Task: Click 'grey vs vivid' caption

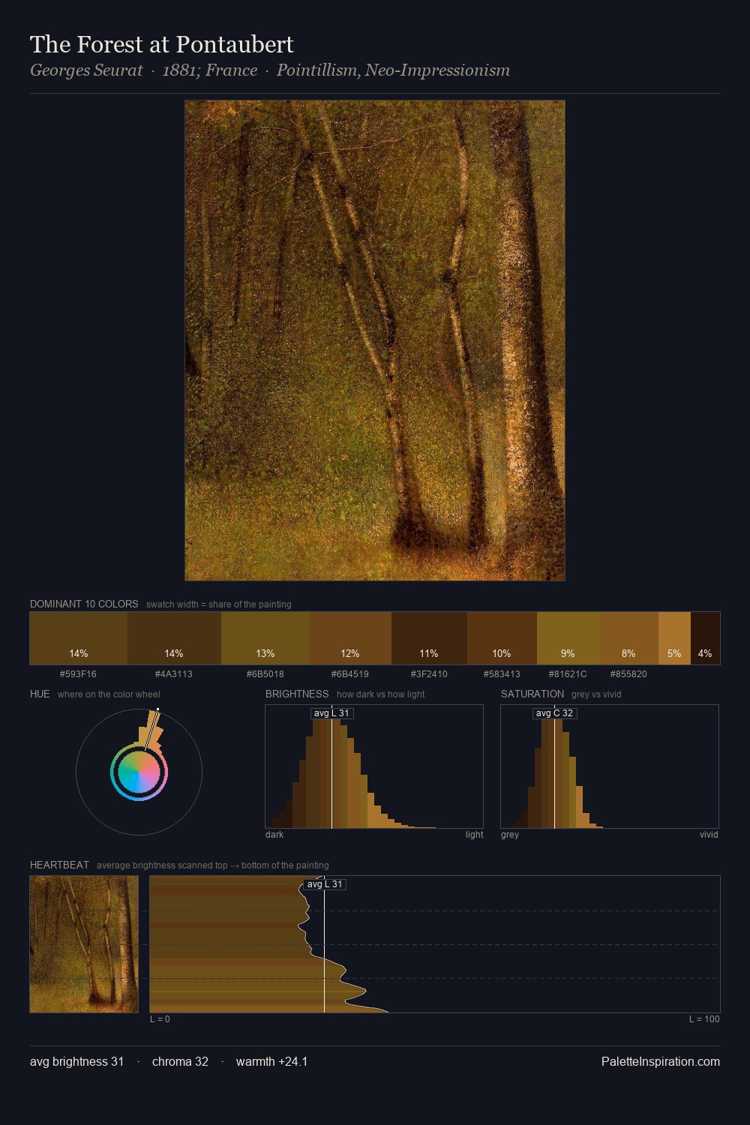Action: pyautogui.click(x=596, y=694)
